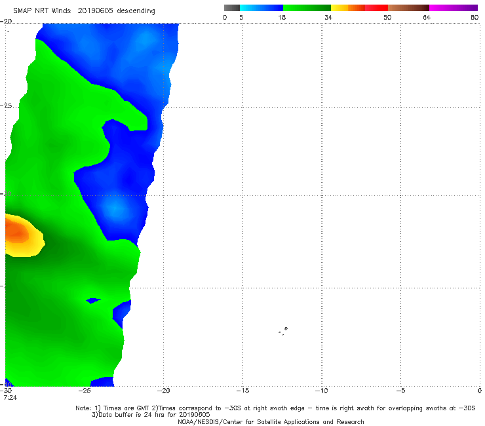Viewport: 485px width, 426px height.
Task: Click the yellow-orange-red 34-50 color bar segment
Action: pyautogui.click(x=359, y=8)
